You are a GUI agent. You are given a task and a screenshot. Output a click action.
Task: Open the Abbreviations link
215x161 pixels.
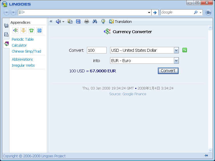(22, 59)
